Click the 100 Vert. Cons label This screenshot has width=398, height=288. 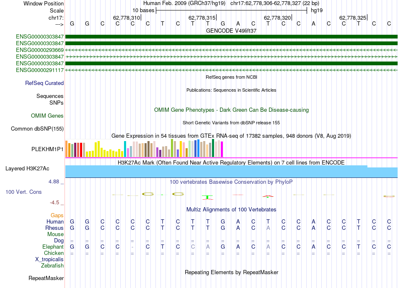coord(23,192)
